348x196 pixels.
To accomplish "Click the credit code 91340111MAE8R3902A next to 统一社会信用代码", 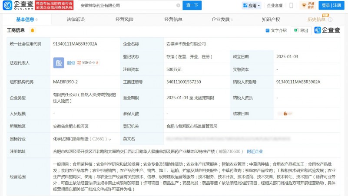I will [75, 44].
